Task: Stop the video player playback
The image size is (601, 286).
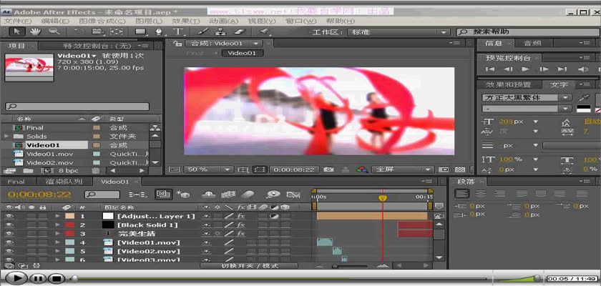Action: click(57, 278)
